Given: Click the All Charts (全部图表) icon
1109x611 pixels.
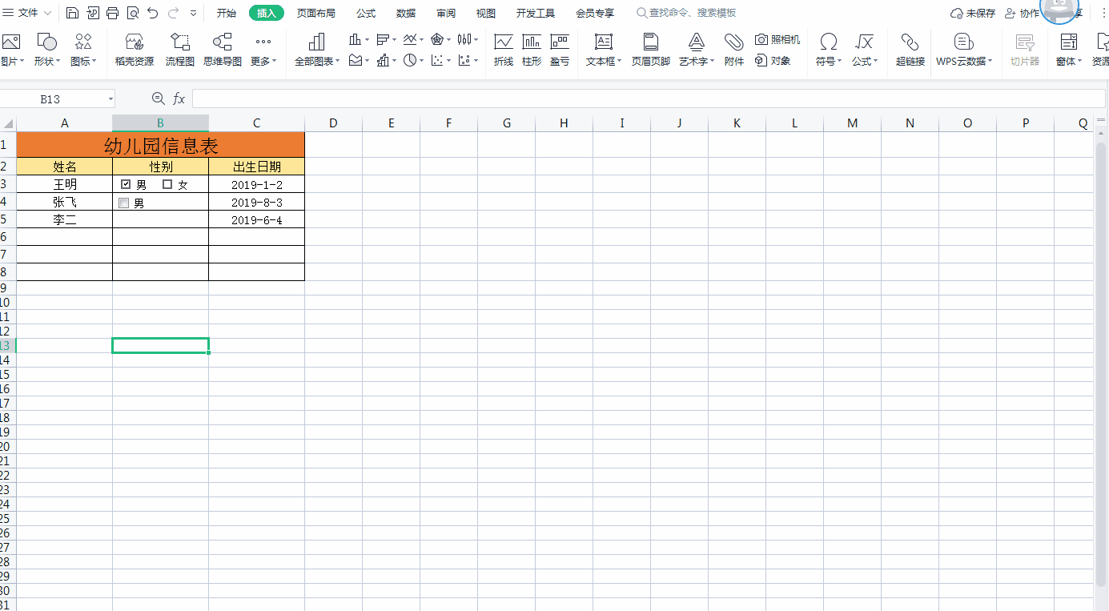Looking at the screenshot, I should coord(316,42).
